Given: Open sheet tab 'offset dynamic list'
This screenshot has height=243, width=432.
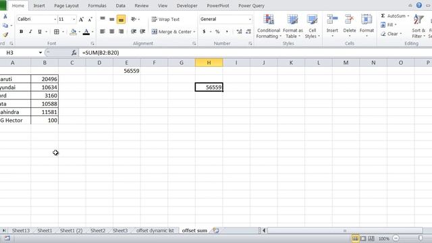Looking at the screenshot, I should click(x=155, y=231).
